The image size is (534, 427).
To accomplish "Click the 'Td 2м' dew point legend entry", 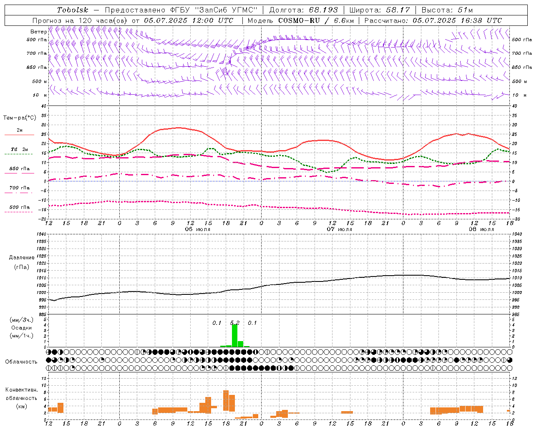I will pyautogui.click(x=20, y=149).
